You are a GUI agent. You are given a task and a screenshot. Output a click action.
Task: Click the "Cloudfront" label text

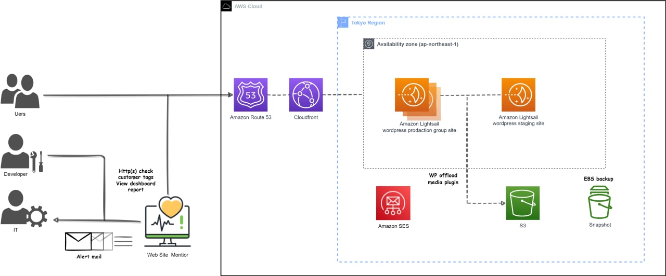[x=306, y=117]
